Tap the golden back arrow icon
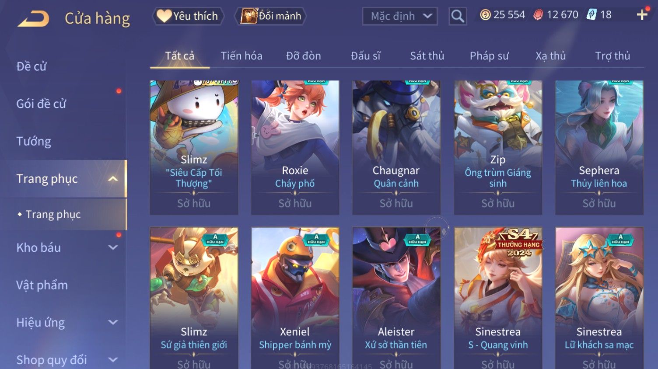Screen dimensions: 658x369 click(33, 18)
